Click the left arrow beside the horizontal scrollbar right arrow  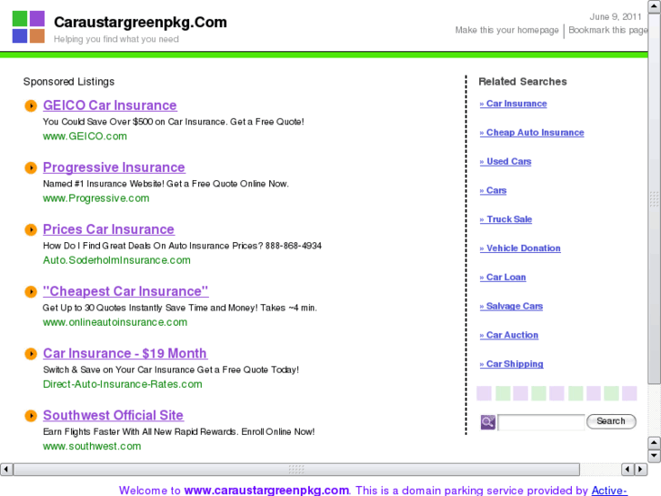tap(627, 470)
